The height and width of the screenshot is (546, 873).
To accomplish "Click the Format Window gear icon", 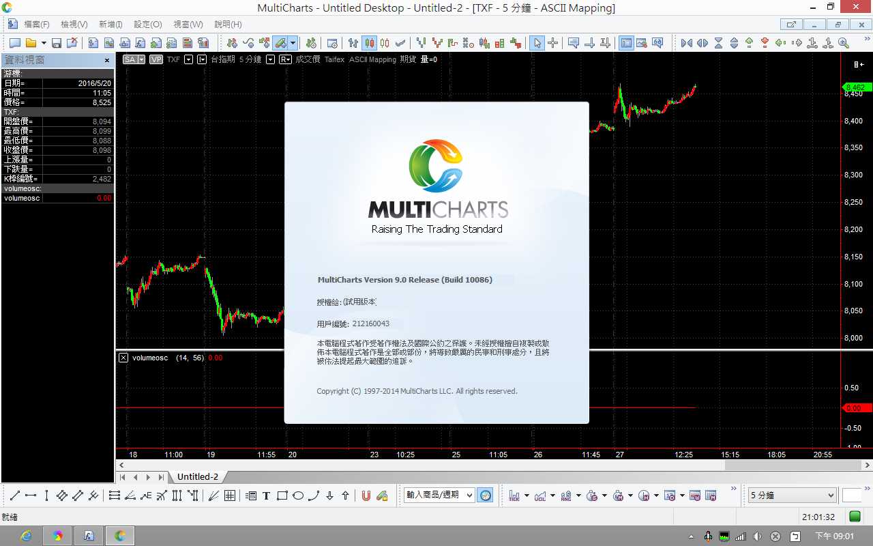I will 332,43.
